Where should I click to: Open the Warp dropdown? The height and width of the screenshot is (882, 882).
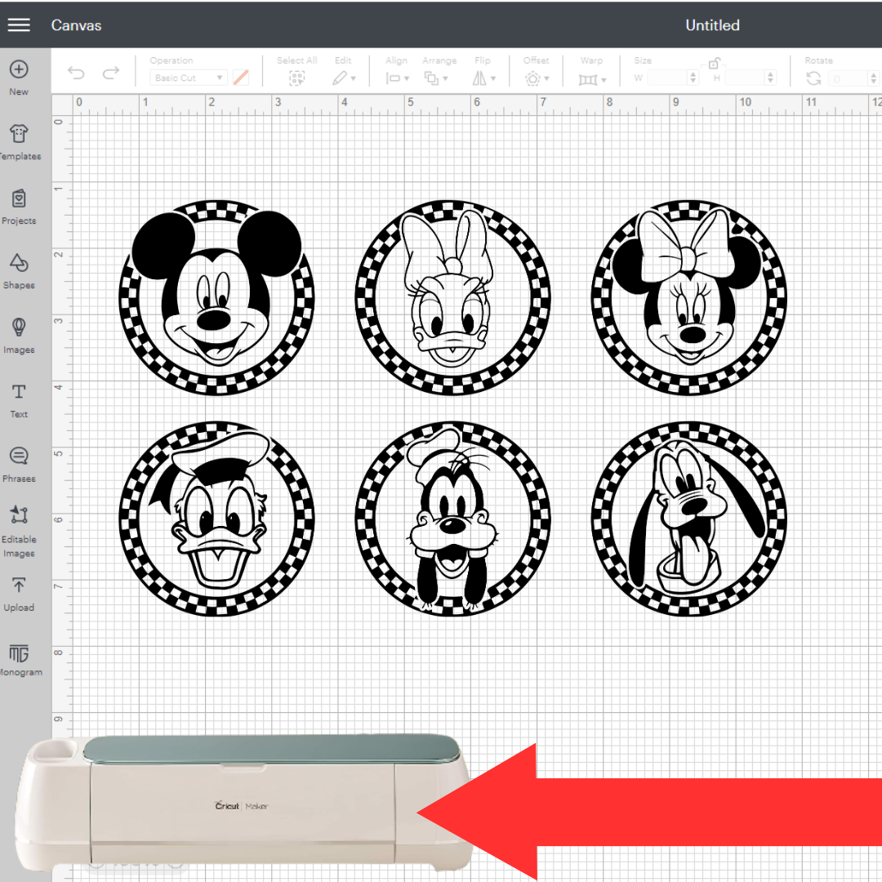click(592, 79)
